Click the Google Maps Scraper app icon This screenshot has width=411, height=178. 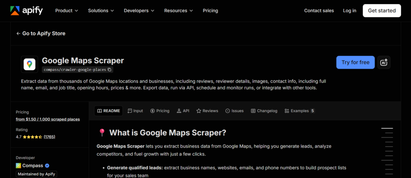tap(29, 64)
